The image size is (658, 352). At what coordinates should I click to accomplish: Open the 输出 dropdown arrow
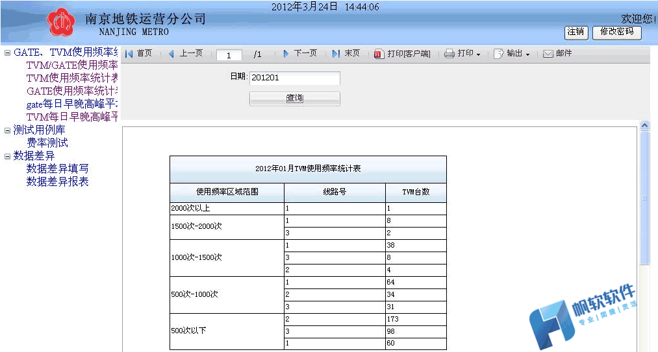pyautogui.click(x=527, y=54)
